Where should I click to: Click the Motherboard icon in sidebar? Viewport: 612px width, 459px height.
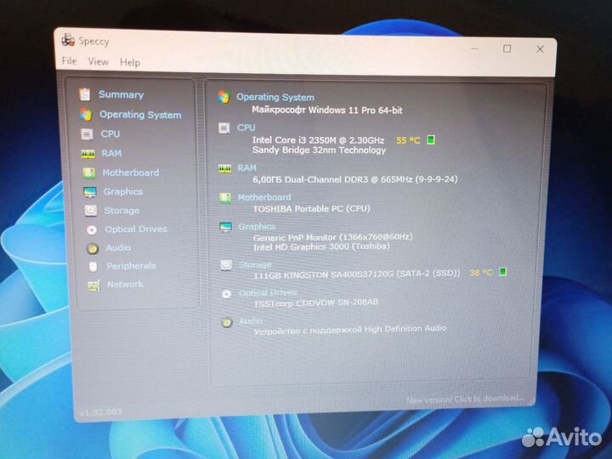pos(88,173)
